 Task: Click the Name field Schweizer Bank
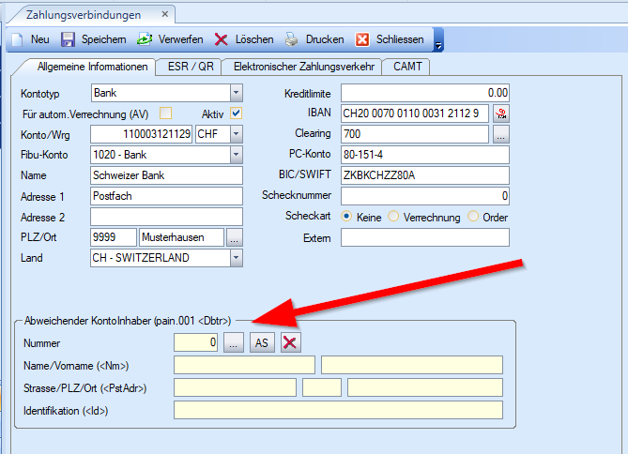(166, 175)
